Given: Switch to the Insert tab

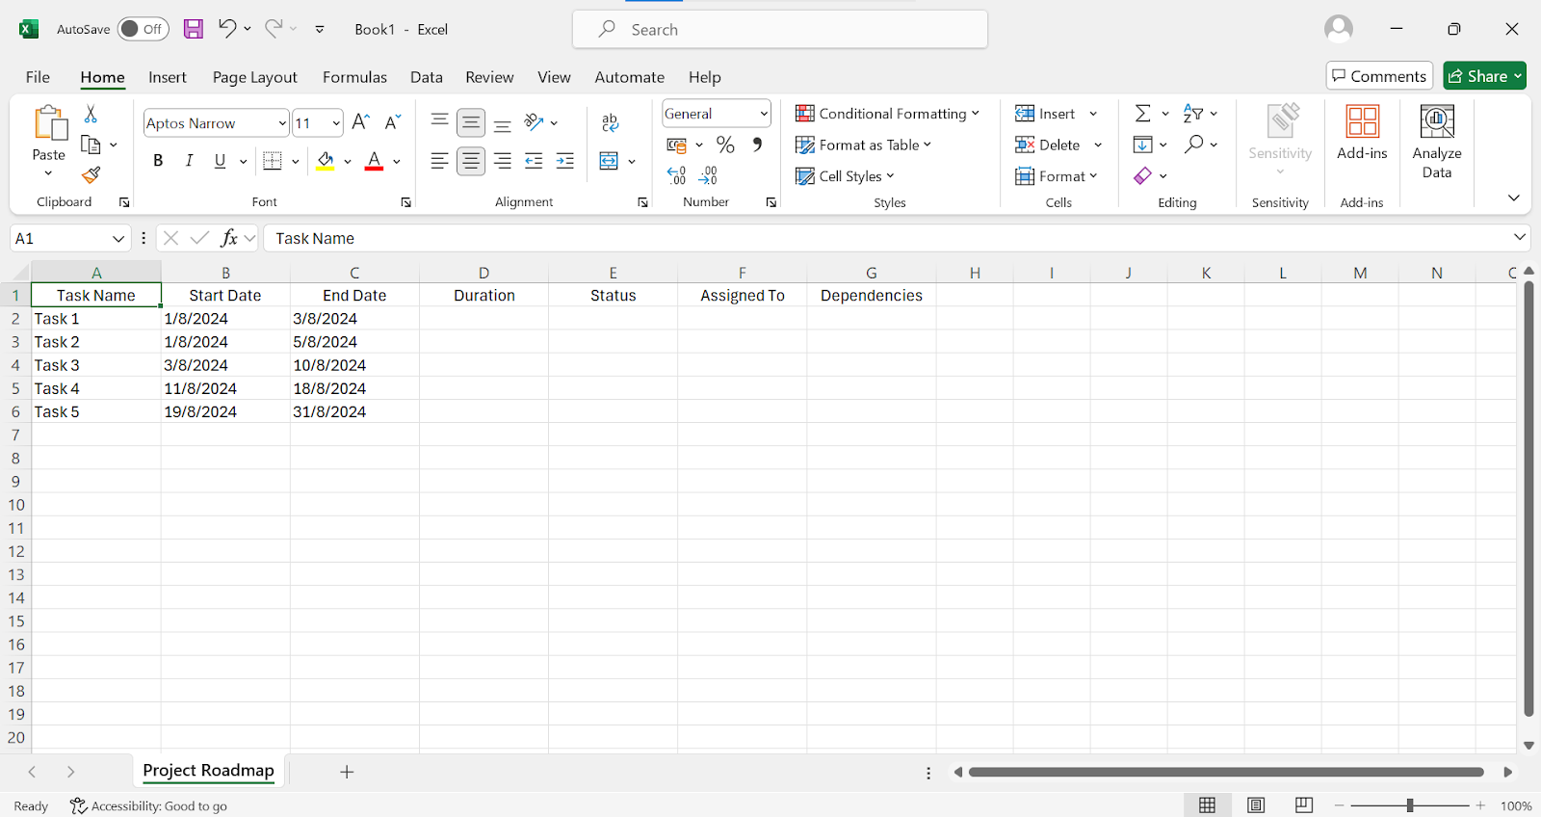Looking at the screenshot, I should [x=168, y=77].
